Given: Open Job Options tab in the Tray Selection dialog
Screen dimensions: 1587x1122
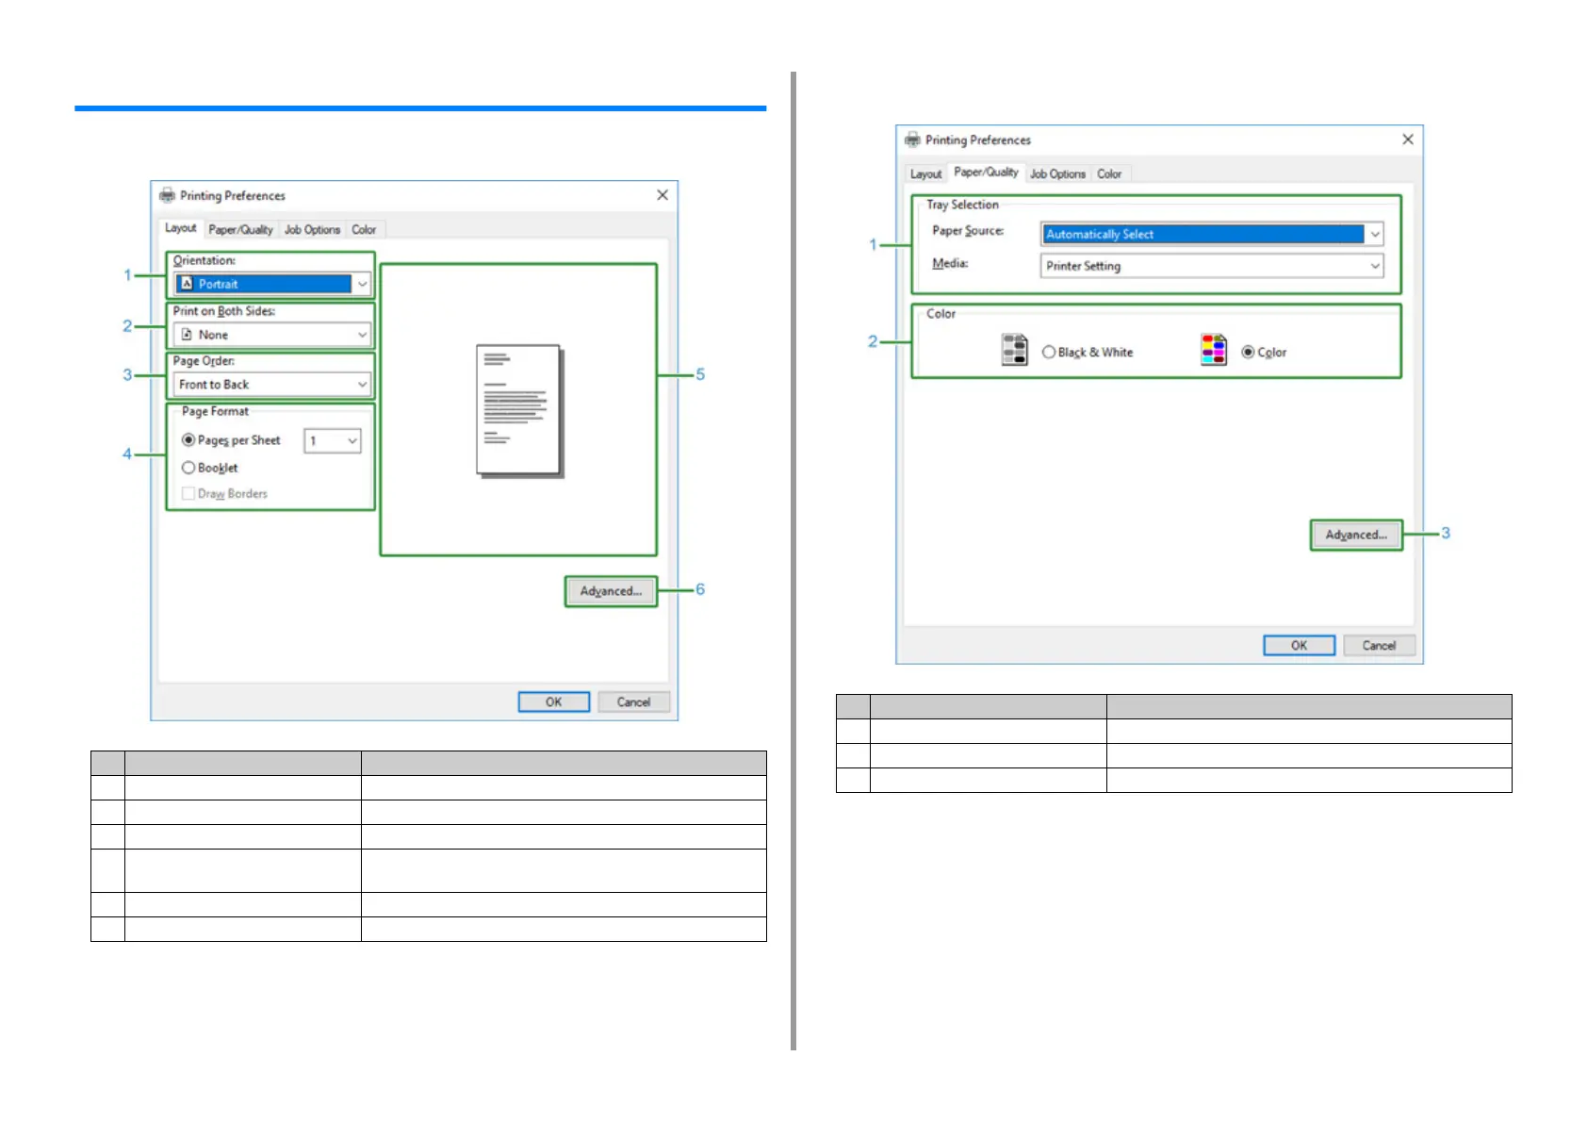Looking at the screenshot, I should click(x=1058, y=174).
